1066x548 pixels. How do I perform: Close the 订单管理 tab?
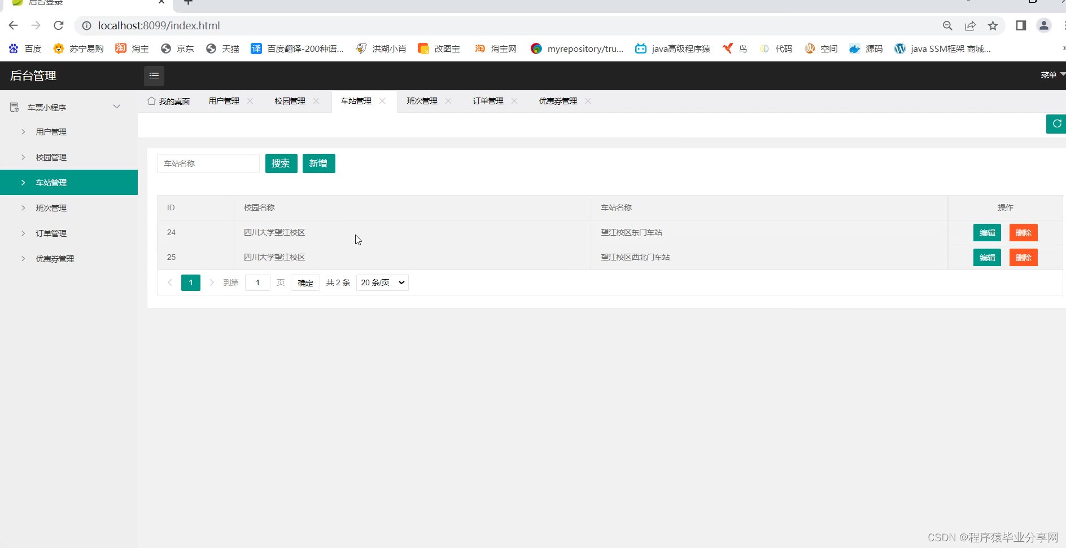tap(514, 101)
